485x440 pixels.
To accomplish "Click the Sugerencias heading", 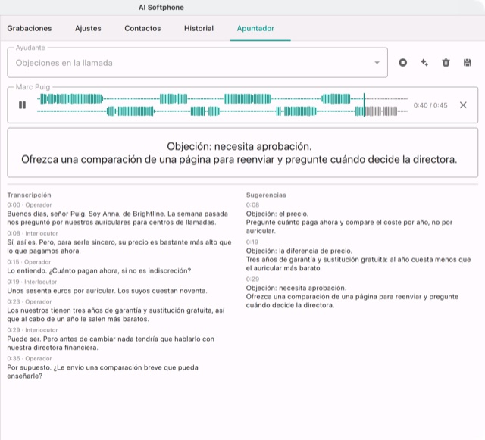I will pyautogui.click(x=266, y=195).
